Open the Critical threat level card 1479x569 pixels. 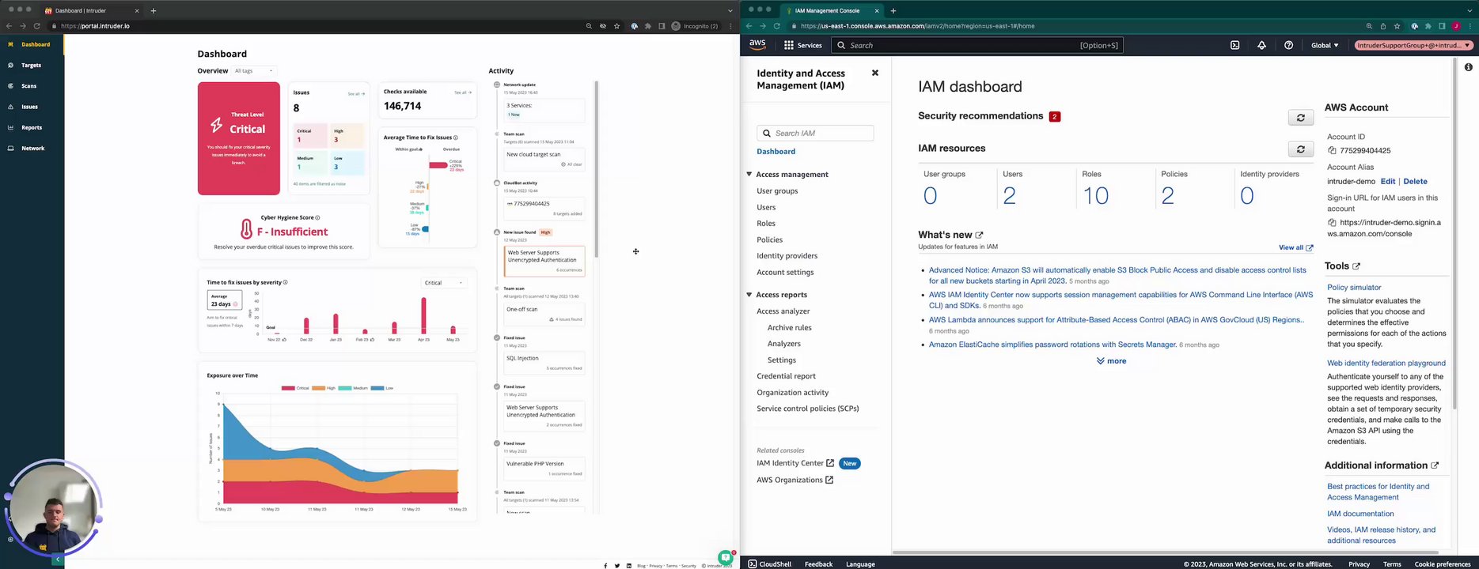point(238,138)
